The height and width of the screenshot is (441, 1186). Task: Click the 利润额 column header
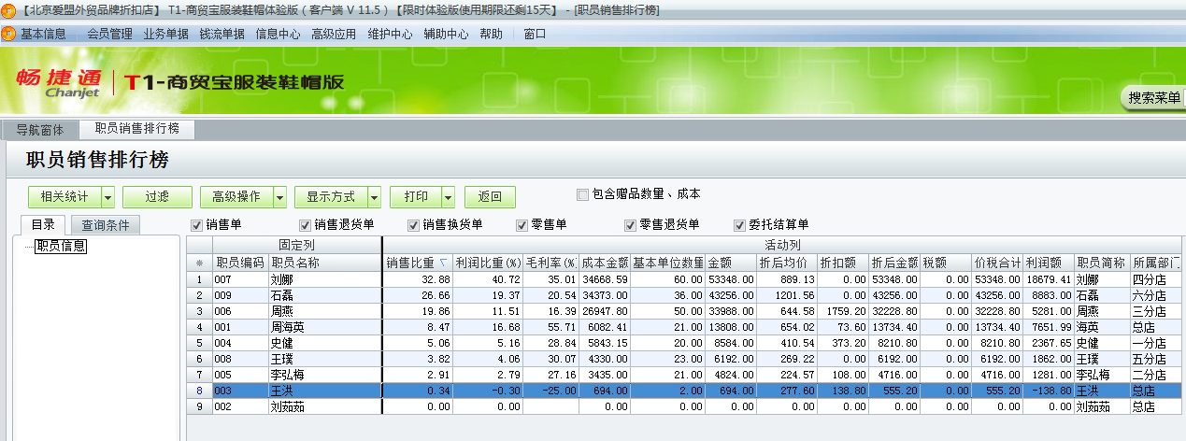point(1047,263)
